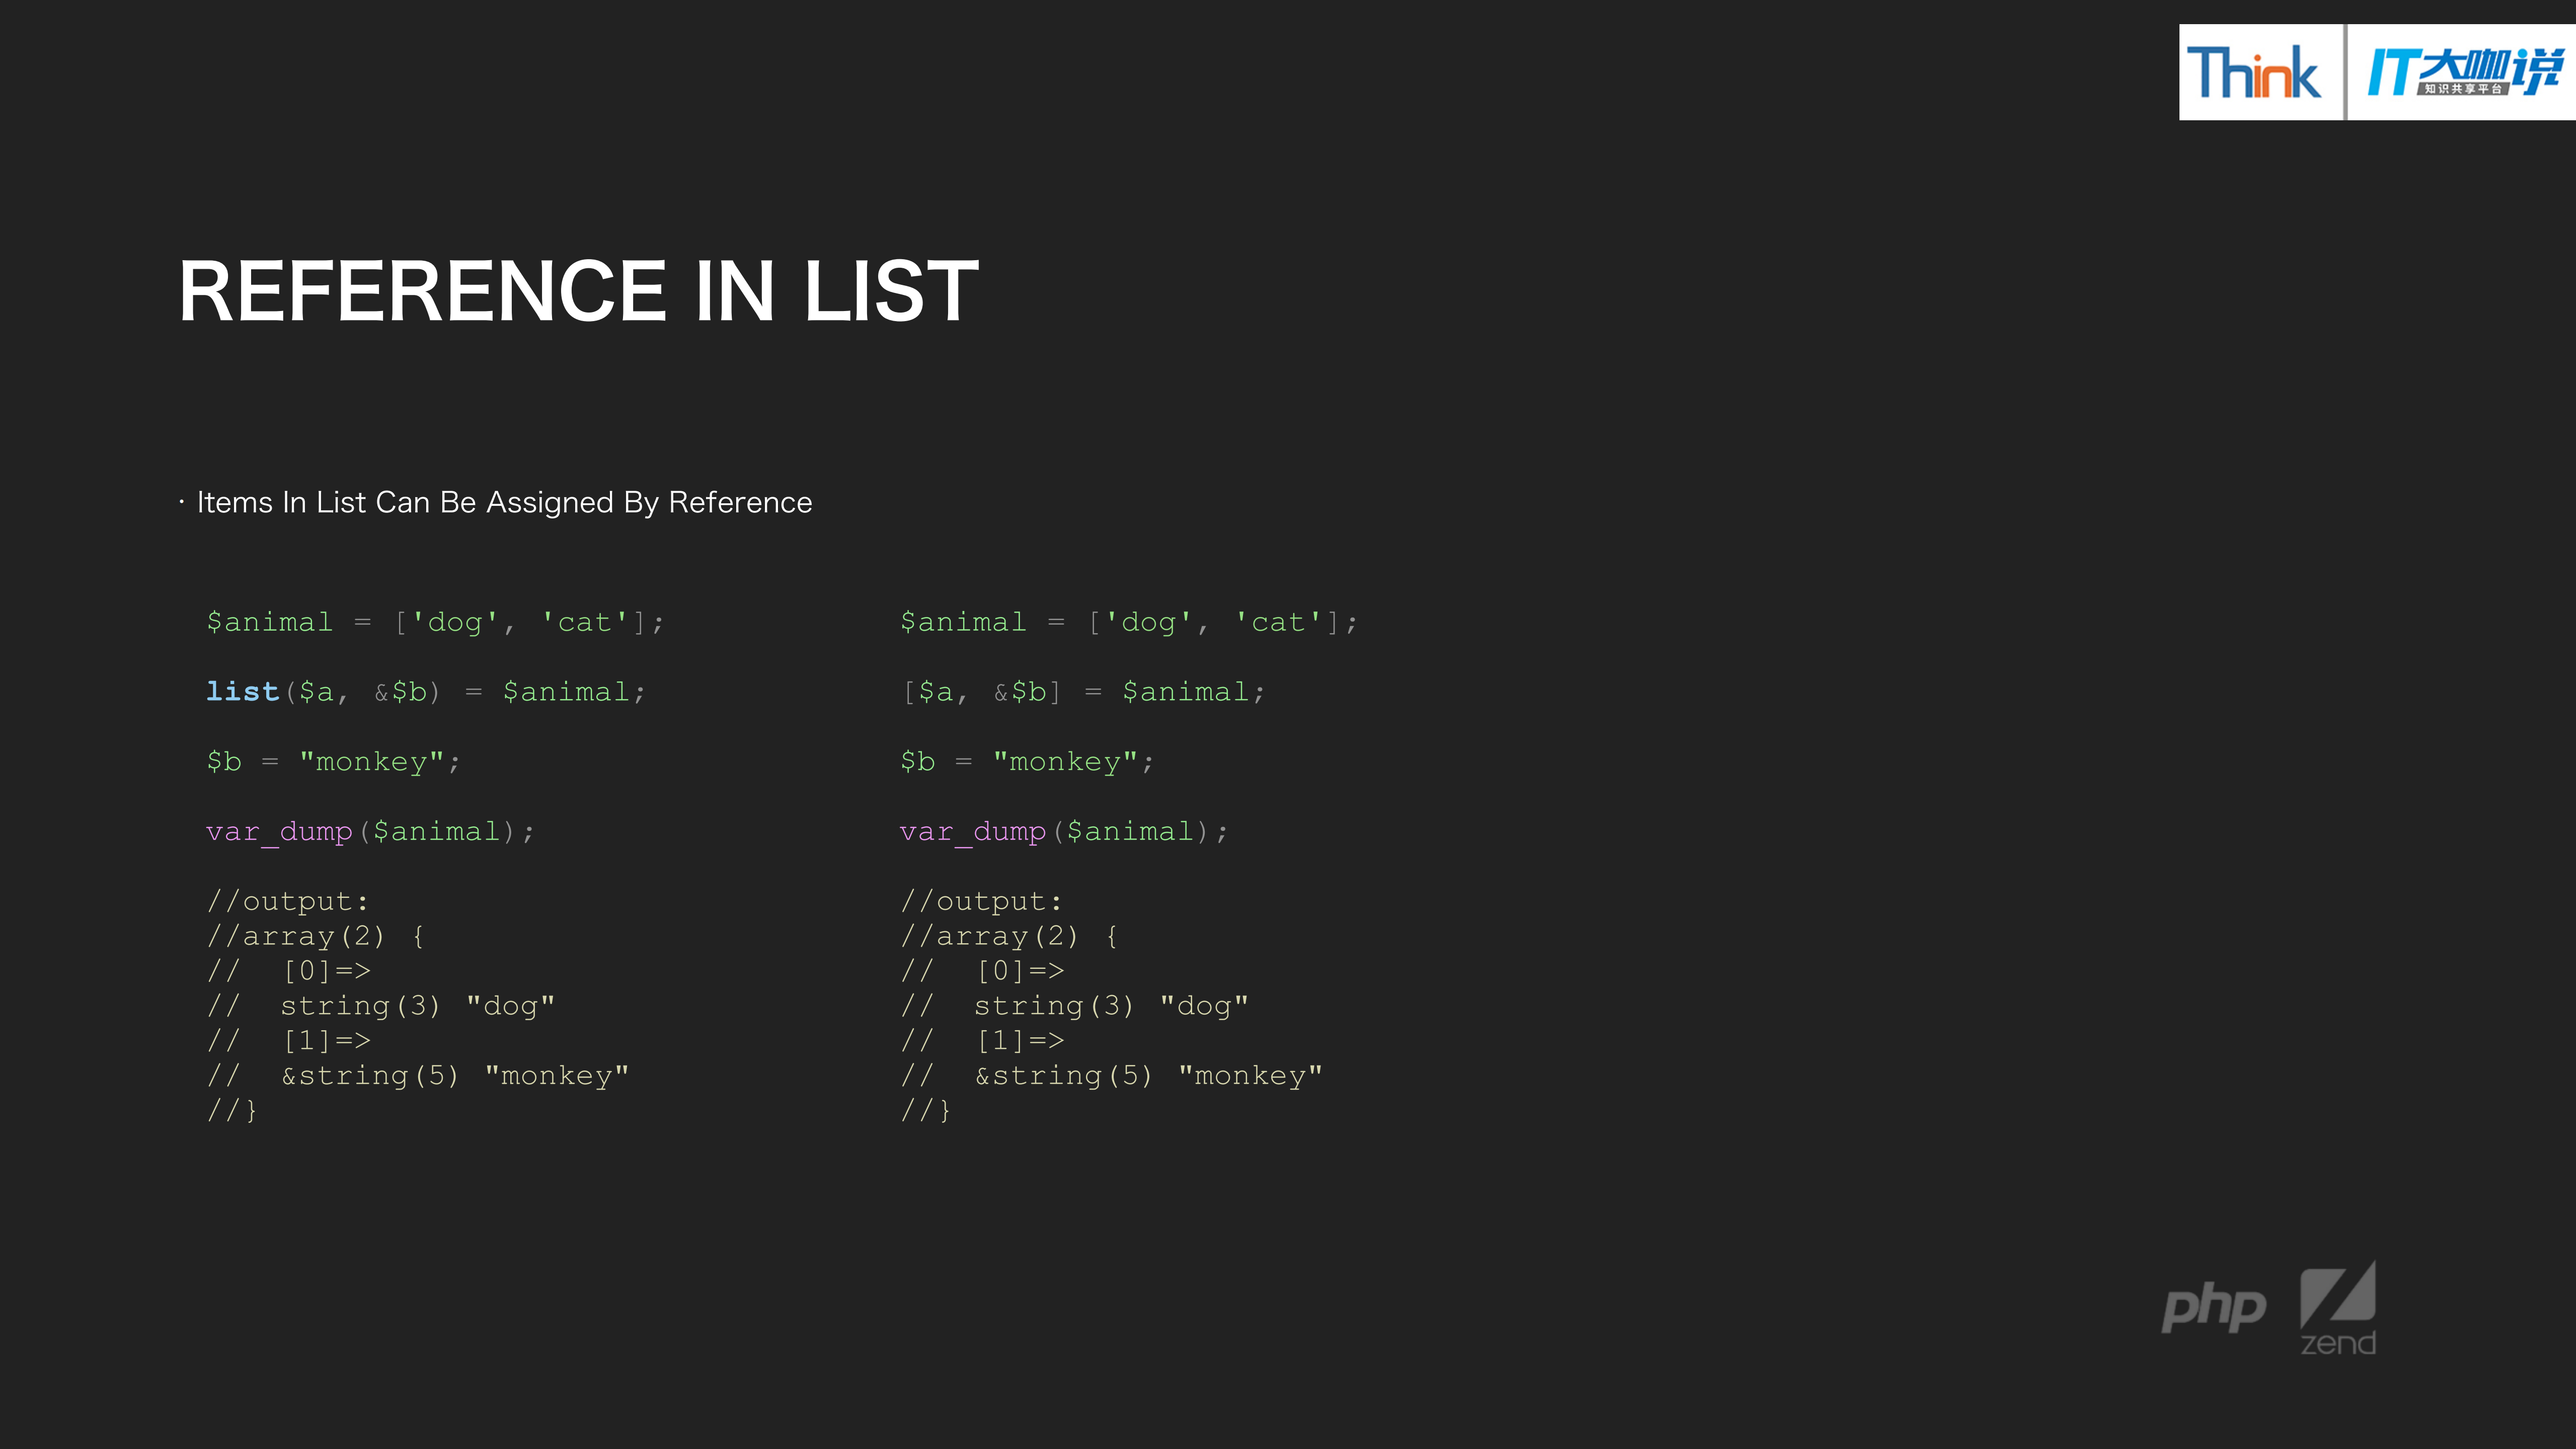
Task: Click the [$a, &$b] destructuring line
Action: [x=1083, y=692]
